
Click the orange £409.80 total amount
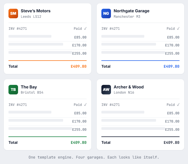78,66
